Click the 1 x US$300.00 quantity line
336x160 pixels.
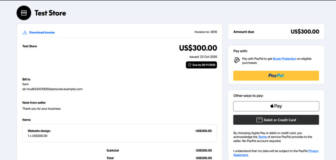coord(38,136)
